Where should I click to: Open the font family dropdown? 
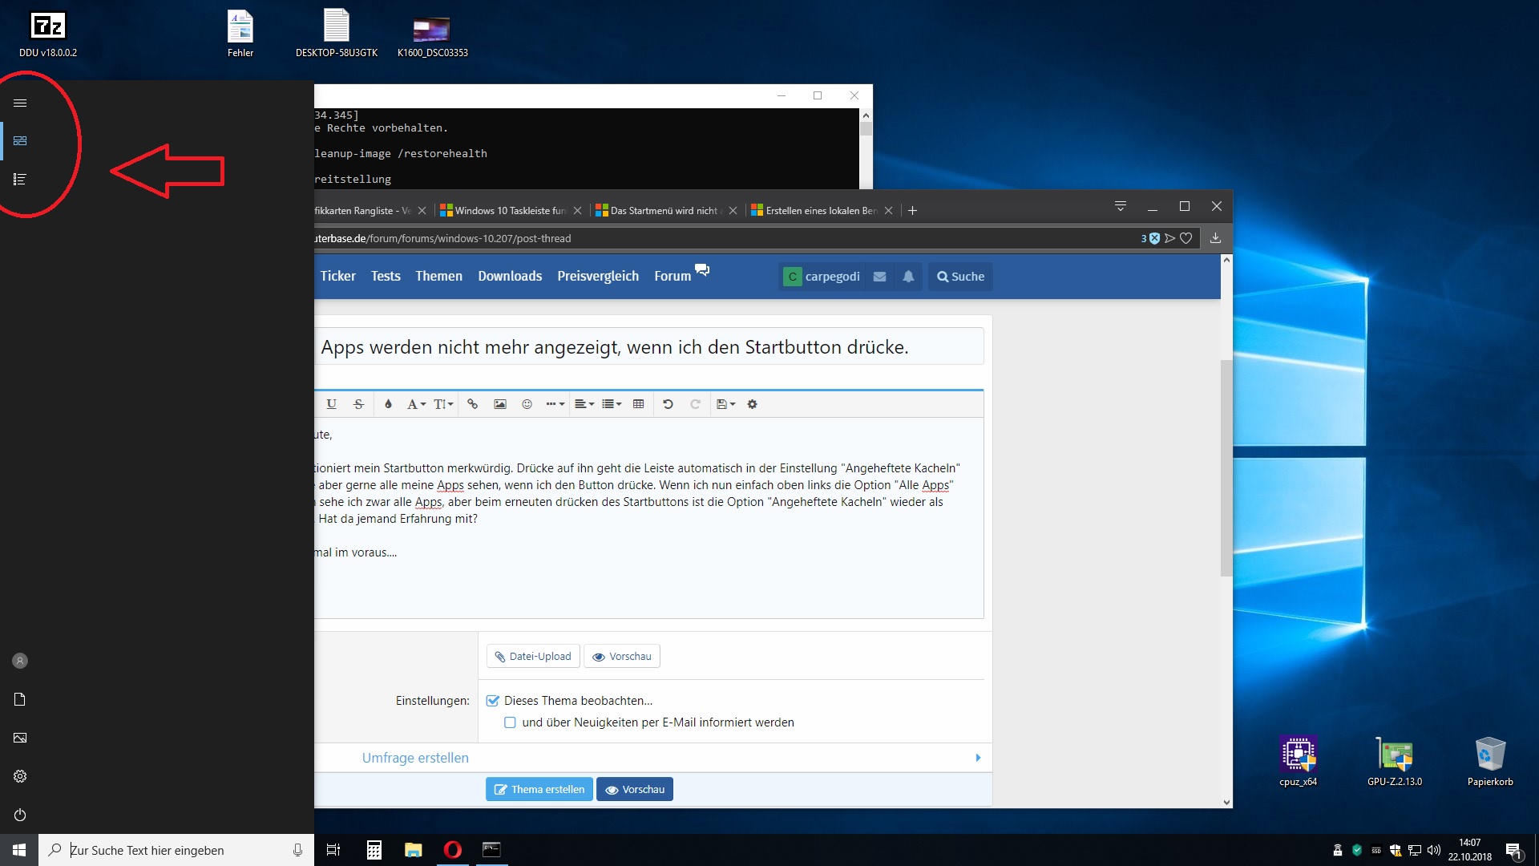pyautogui.click(x=416, y=404)
